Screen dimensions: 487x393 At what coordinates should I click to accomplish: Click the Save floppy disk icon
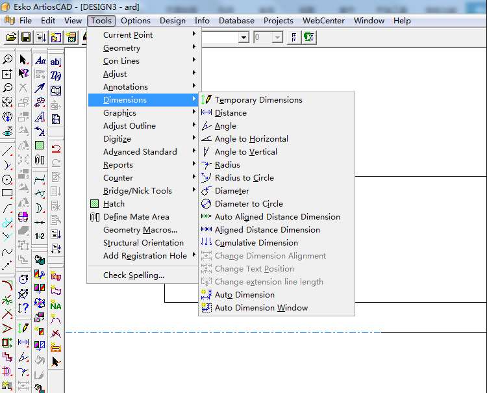25,38
